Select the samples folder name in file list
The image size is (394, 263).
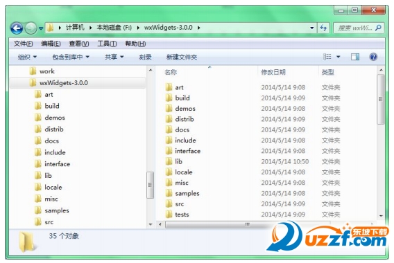pos(187,193)
